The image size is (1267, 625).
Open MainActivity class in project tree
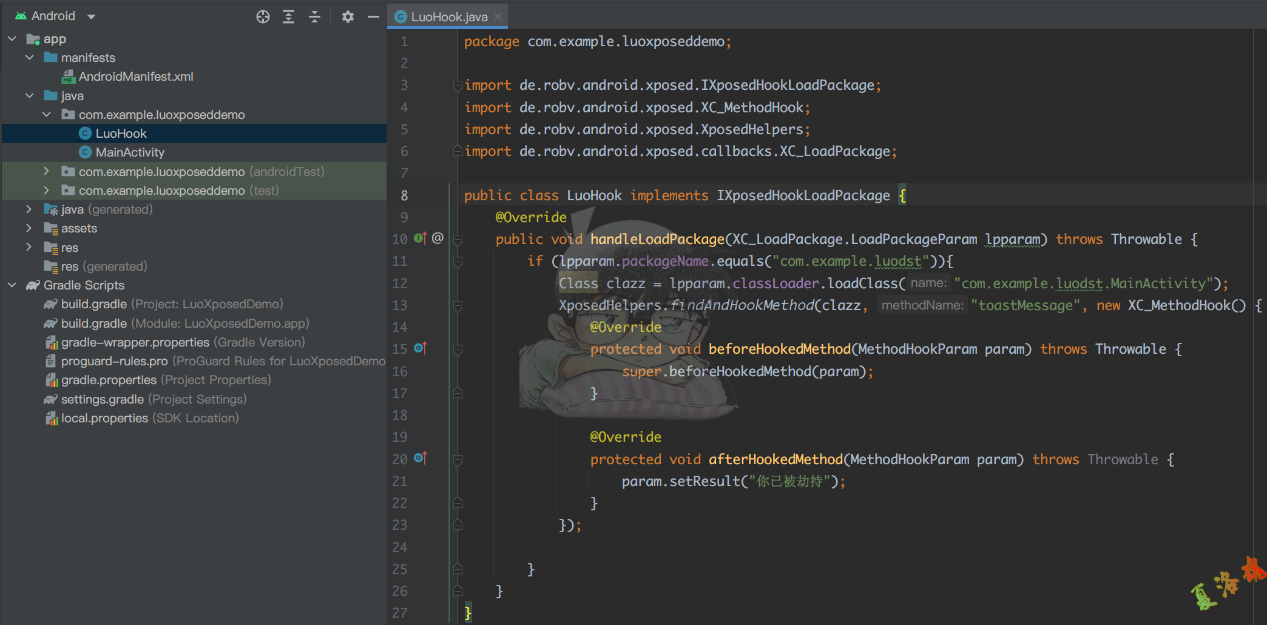[129, 152]
